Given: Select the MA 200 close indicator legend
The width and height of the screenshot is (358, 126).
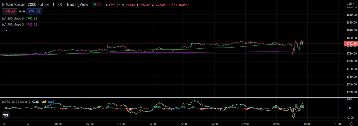Looking at the screenshot, I should click(x=13, y=18).
